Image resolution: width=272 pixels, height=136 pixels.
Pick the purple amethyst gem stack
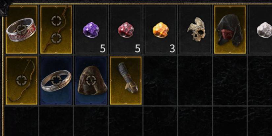click(x=91, y=29)
